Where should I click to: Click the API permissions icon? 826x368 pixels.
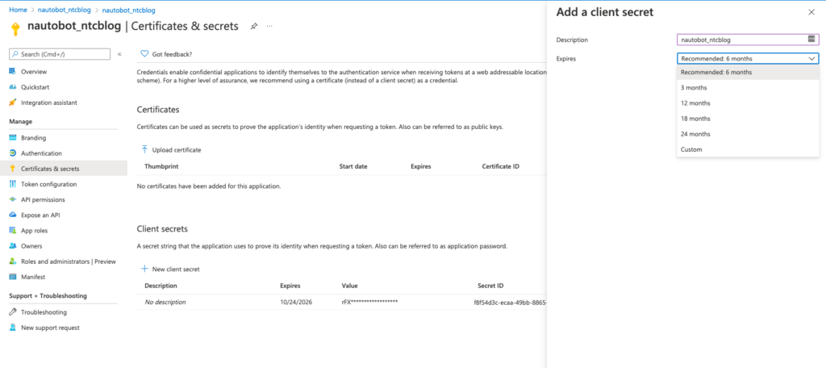click(13, 200)
